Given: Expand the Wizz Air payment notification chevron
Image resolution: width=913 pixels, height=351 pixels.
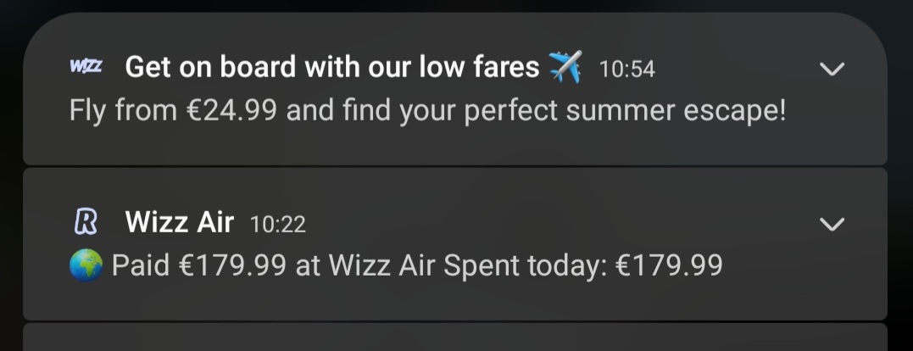Looking at the screenshot, I should coord(832,224).
